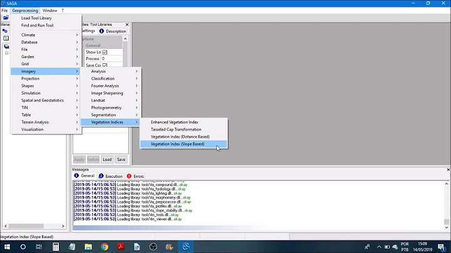
Task: Click messages scrollbar up arrow
Action: [x=447, y=183]
